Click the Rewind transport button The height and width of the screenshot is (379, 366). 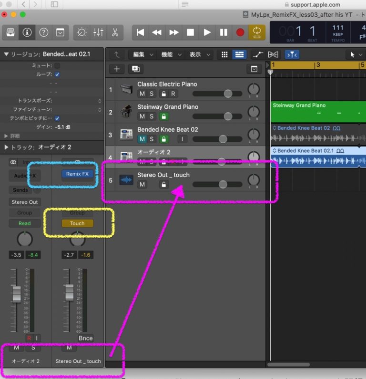coord(157,32)
